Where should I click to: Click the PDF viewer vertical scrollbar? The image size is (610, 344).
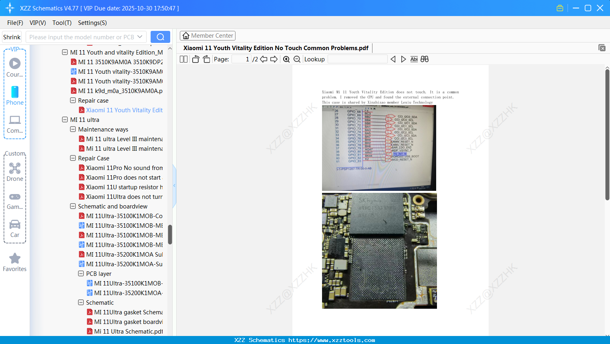[607, 134]
